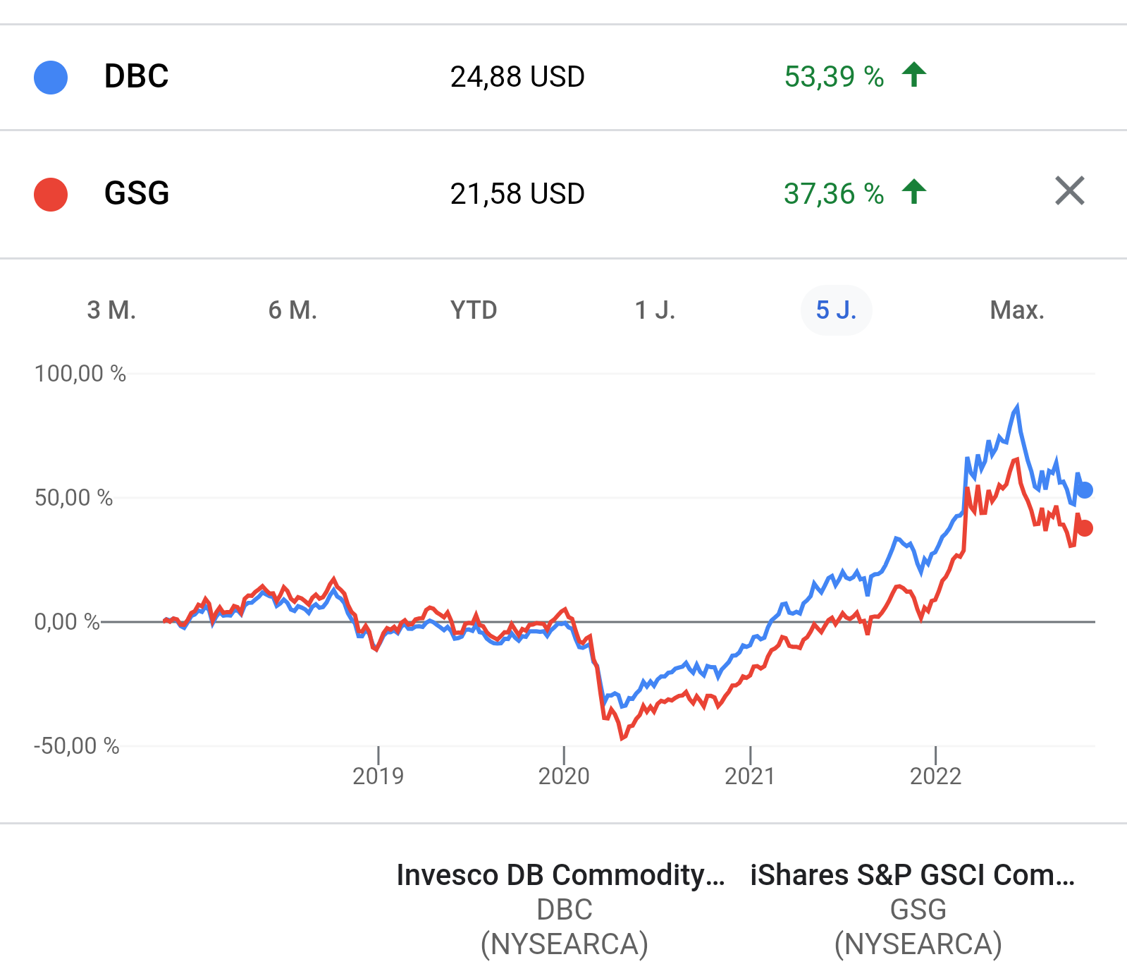Click the green arrow beside 37,36 %

click(x=914, y=192)
